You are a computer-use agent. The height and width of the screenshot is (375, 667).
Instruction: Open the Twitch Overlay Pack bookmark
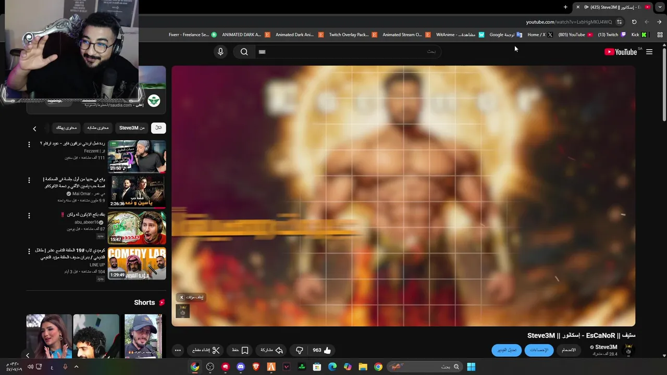coord(353,35)
